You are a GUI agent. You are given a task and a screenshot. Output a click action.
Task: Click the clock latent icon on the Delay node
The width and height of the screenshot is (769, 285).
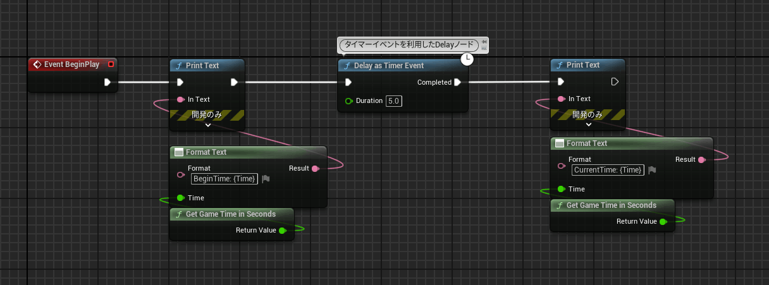(x=467, y=59)
